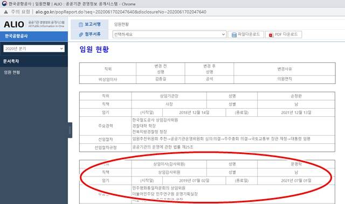The height and width of the screenshot is (204, 345).
Task: Click the 상임감사위원 position cell in second table
Action: coord(169,172)
